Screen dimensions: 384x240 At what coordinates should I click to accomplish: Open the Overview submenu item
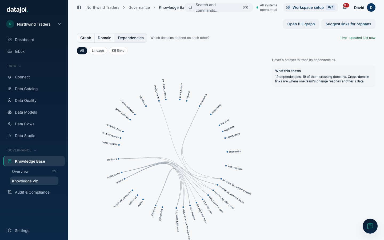click(34, 171)
